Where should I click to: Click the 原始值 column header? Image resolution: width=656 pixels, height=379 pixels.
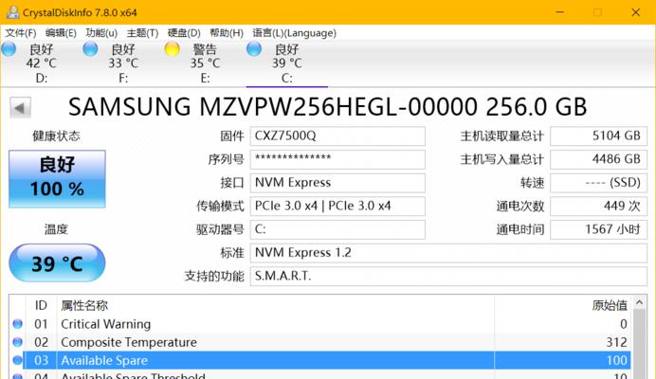562,305
